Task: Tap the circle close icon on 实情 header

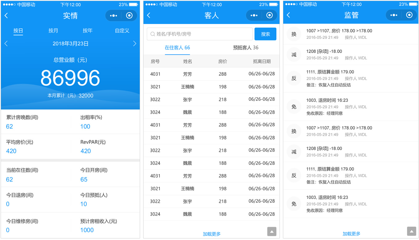Action: [129, 16]
